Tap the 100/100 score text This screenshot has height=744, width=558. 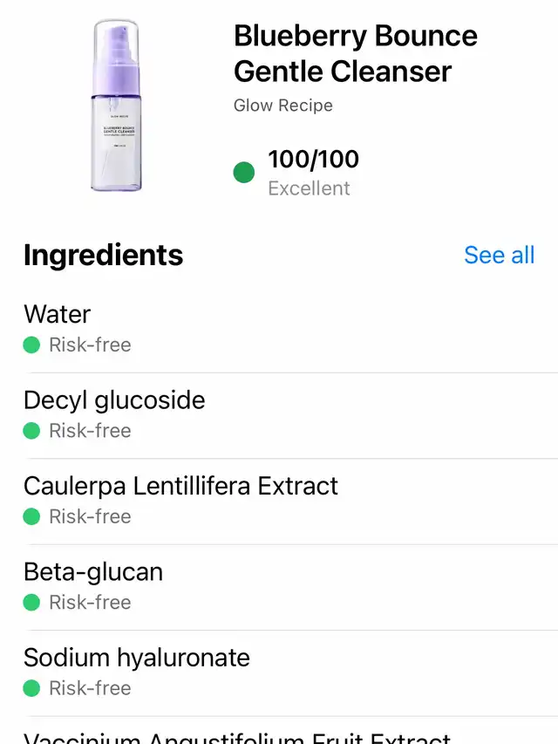(x=313, y=160)
